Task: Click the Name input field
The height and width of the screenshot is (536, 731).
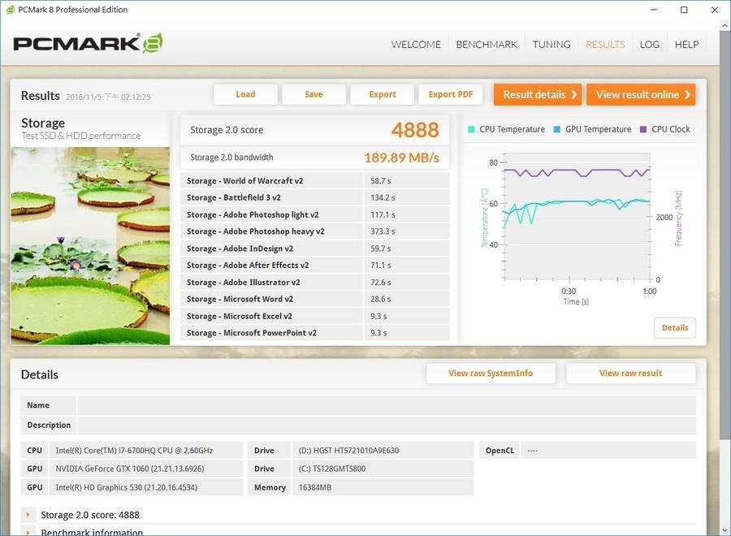Action: click(x=387, y=405)
